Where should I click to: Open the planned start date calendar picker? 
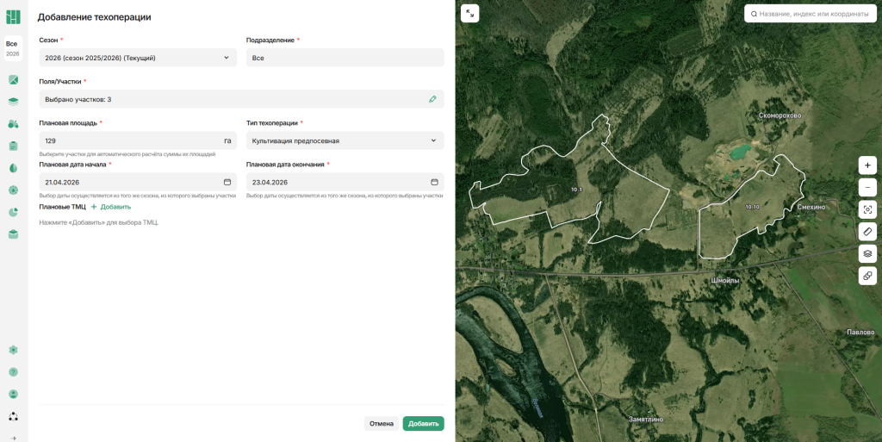227,182
